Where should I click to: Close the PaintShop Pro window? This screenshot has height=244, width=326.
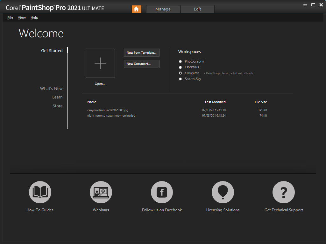pyautogui.click(x=321, y=5)
